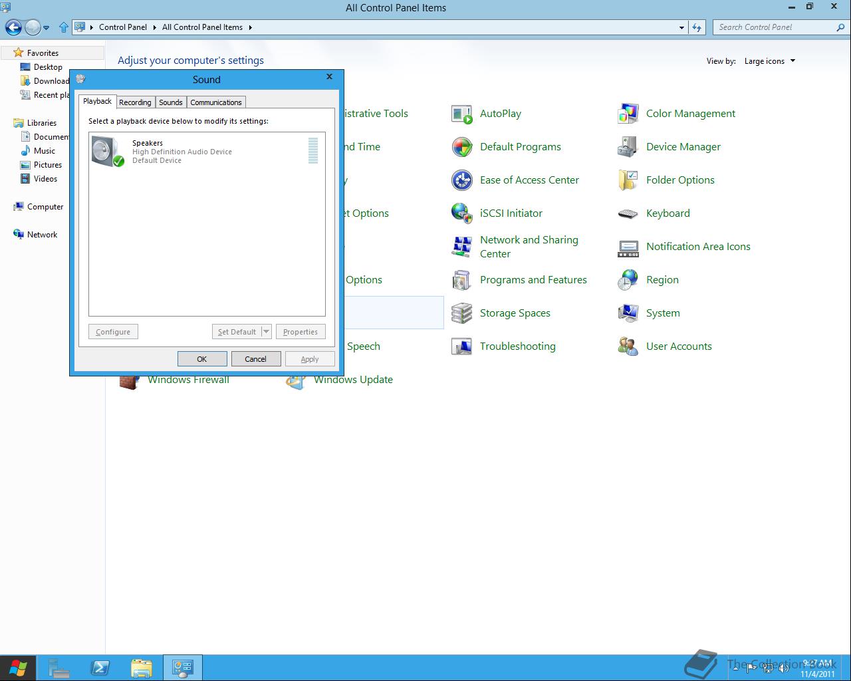851x681 pixels.
Task: Open the System icon
Action: tap(628, 313)
